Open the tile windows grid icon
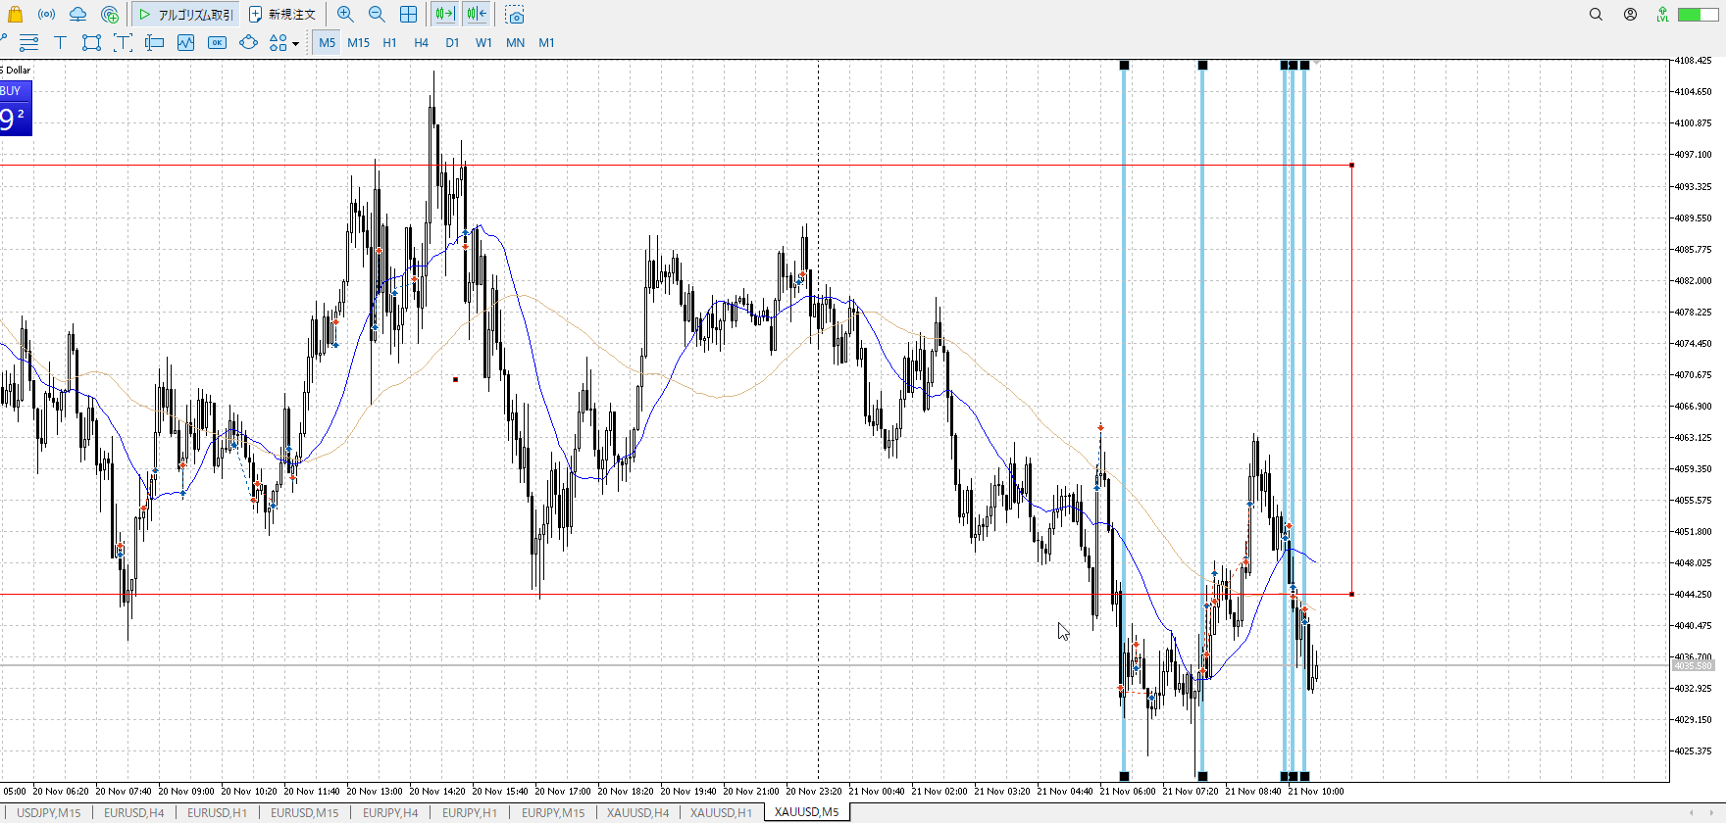This screenshot has height=823, width=1726. point(408,14)
